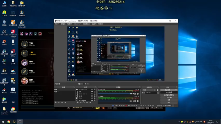Click chat input box in League client

[38, 107]
